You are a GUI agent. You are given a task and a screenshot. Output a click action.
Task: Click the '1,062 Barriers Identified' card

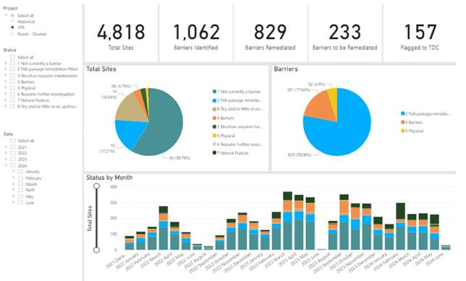tap(196, 33)
